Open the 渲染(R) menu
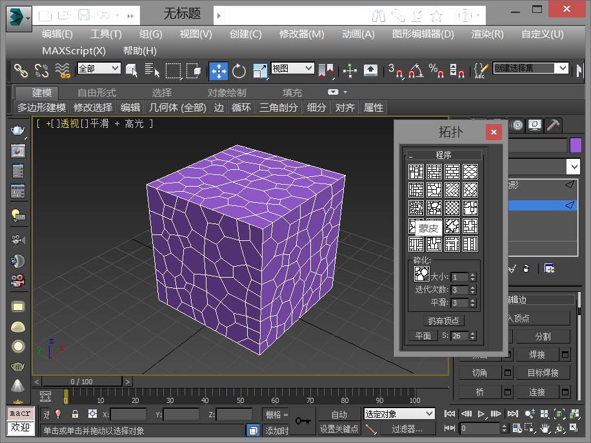Viewport: 591px width, 443px height. [x=487, y=34]
